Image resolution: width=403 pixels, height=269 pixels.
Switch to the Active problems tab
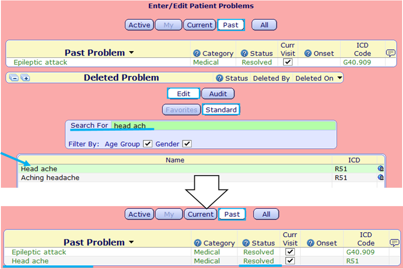point(139,25)
